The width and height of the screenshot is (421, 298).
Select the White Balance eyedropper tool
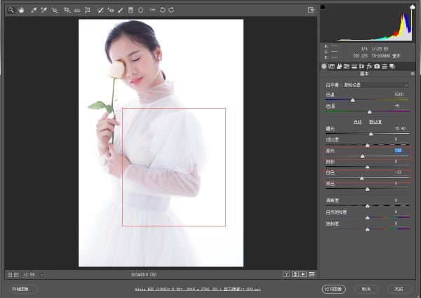pos(34,11)
